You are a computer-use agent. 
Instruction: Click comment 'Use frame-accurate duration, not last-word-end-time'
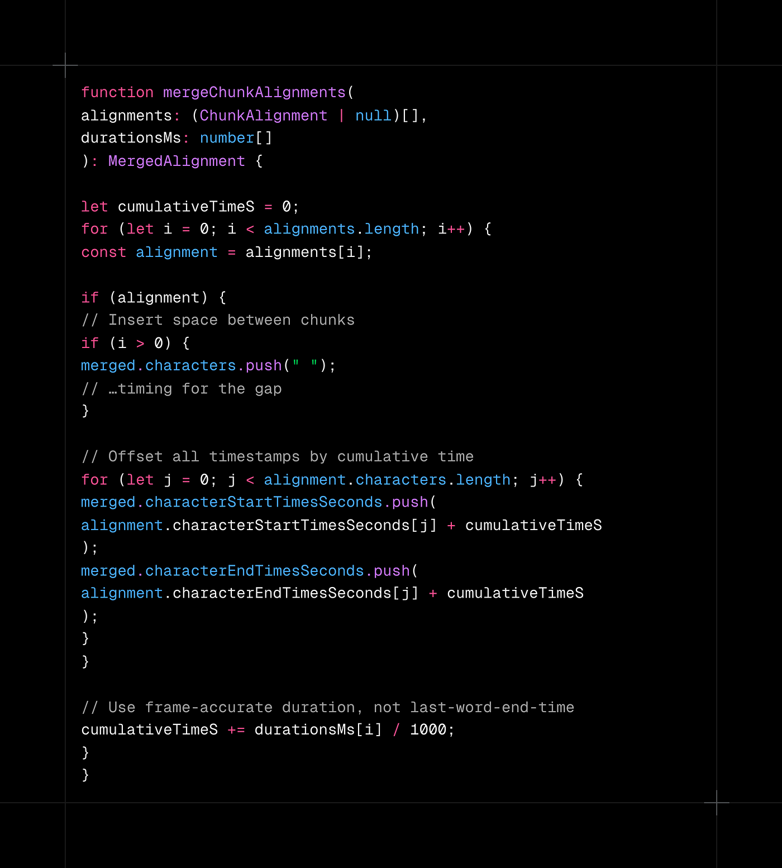(x=328, y=708)
